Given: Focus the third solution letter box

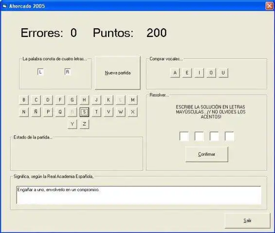Looking at the screenshot, I should [x=214, y=136].
